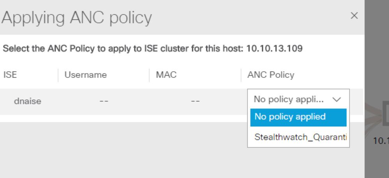Click the divider between ISE and Username
Screen dimensions: 389x178
point(58,75)
